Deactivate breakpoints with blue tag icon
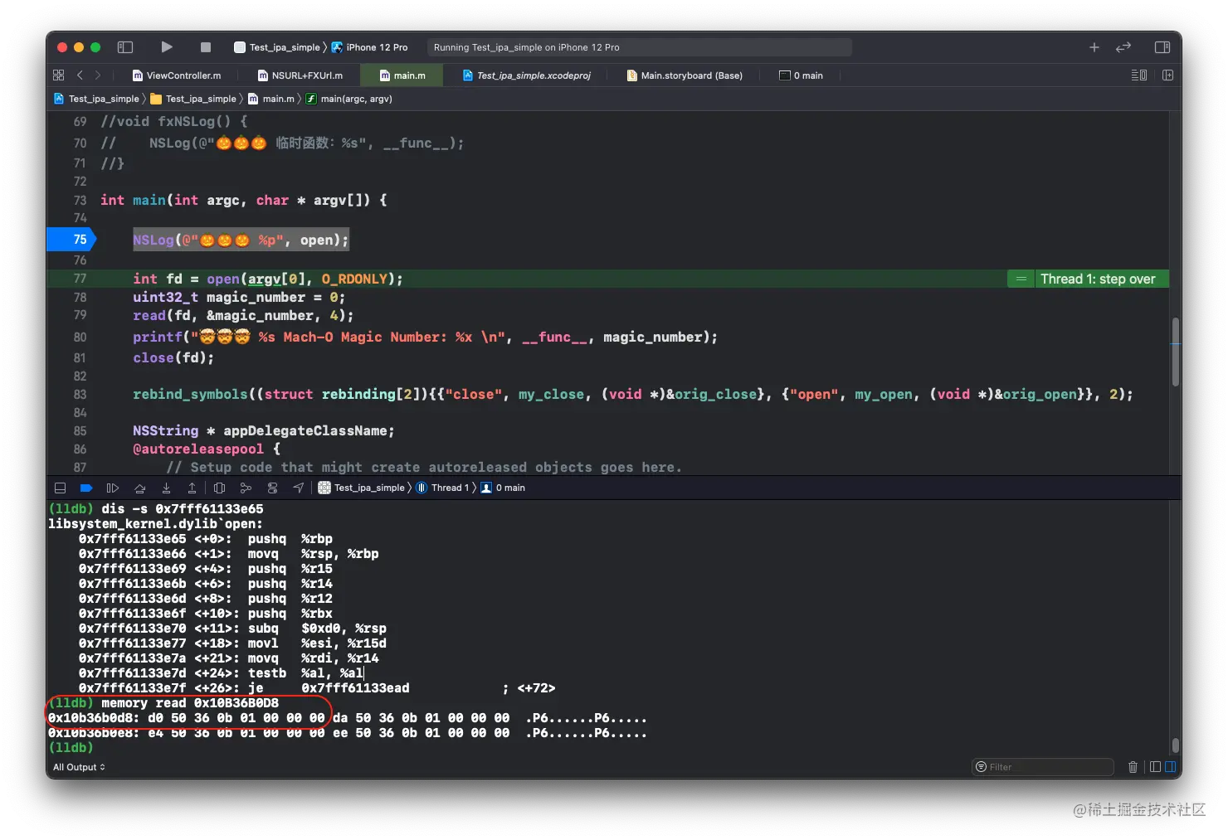 pos(86,488)
